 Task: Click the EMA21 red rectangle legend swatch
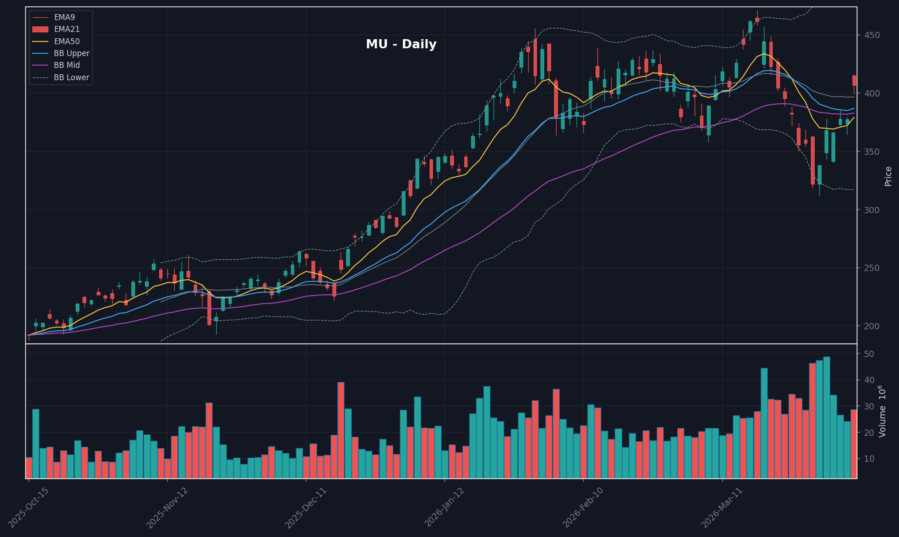coord(40,29)
